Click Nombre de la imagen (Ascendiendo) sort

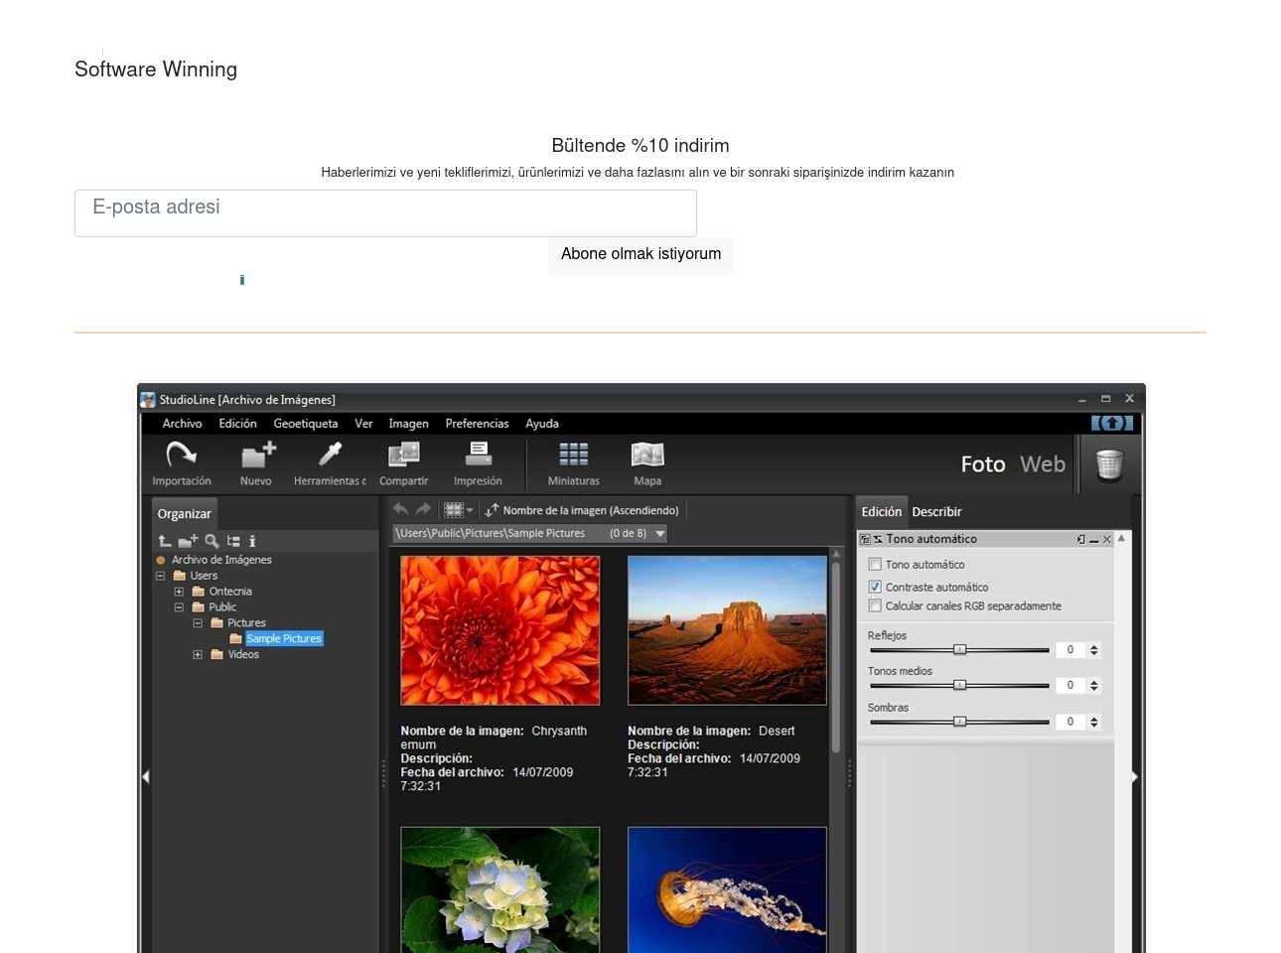(591, 510)
